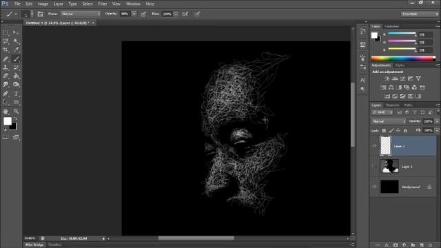Open layer Fill dropdown arrow
Image resolution: width=441 pixels, height=248 pixels.
point(437,130)
